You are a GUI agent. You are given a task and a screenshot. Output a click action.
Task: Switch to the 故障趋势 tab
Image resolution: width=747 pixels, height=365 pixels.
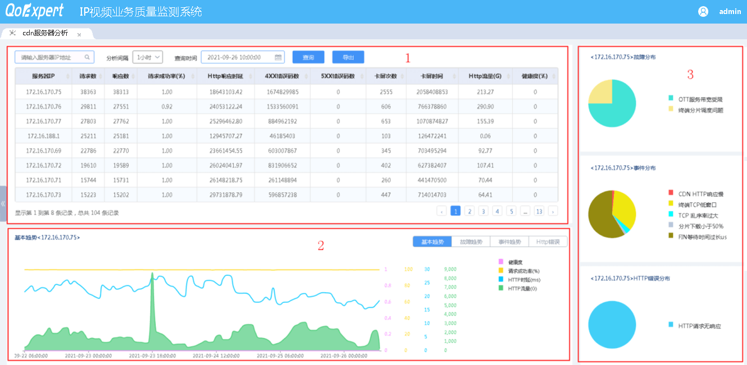point(470,242)
